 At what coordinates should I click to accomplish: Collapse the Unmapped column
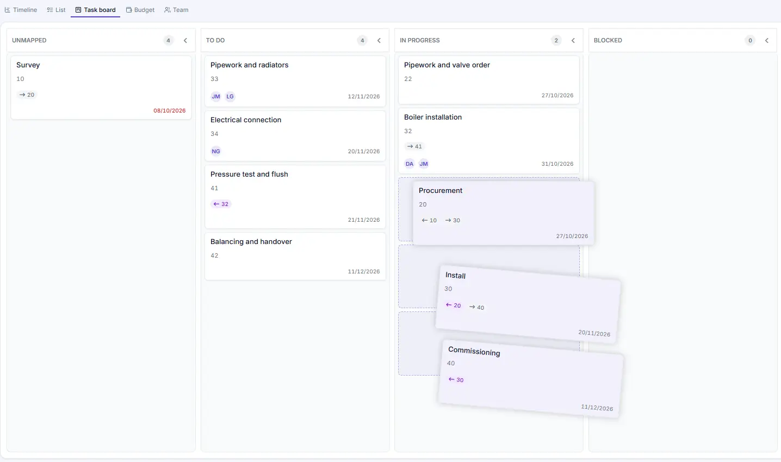[x=185, y=40]
